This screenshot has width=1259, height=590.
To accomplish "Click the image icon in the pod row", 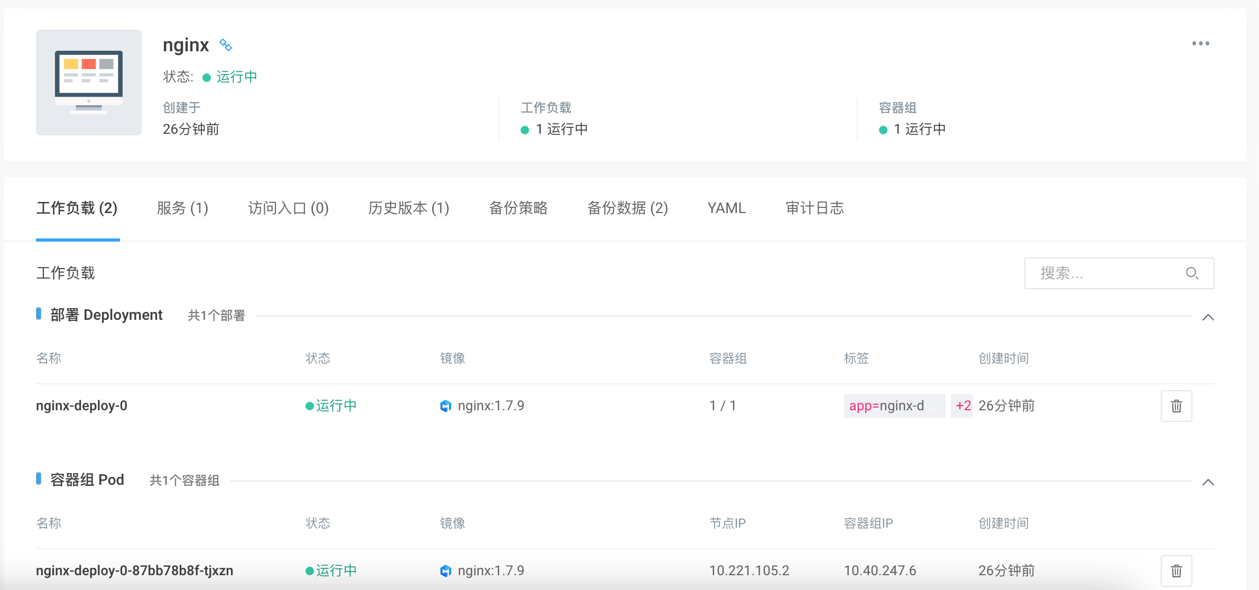I will (446, 571).
